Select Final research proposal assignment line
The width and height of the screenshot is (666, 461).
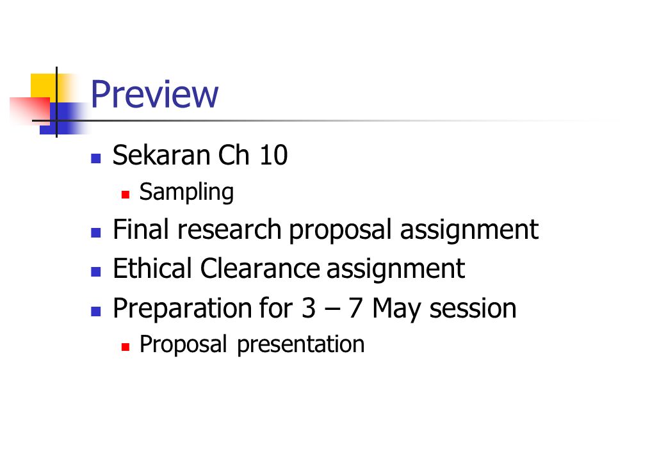coord(326,230)
